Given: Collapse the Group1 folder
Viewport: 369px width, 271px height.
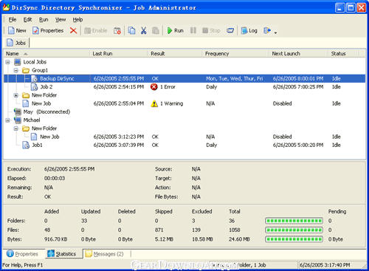Looking at the screenshot, I should (16, 70).
